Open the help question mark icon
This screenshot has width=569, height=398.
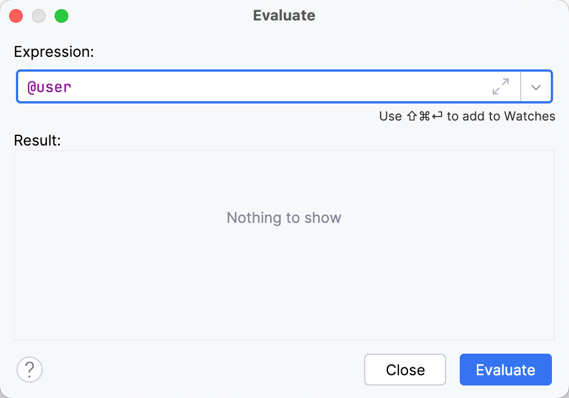(30, 370)
